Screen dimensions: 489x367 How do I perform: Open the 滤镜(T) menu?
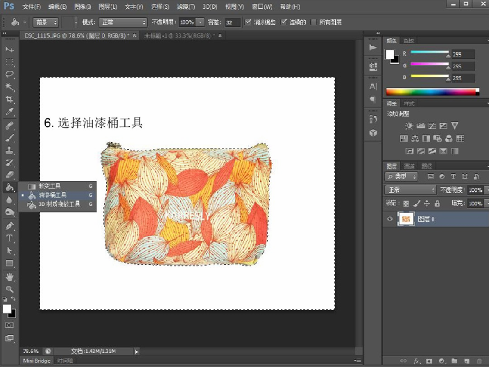pos(186,7)
